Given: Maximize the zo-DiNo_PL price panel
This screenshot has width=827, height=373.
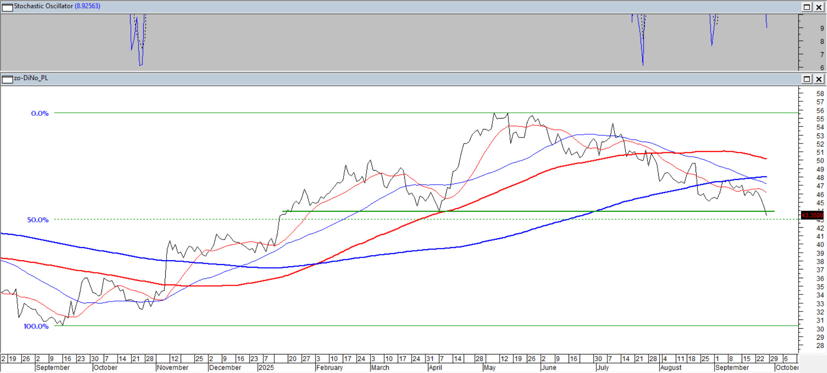Looking at the screenshot, I should pos(807,79).
